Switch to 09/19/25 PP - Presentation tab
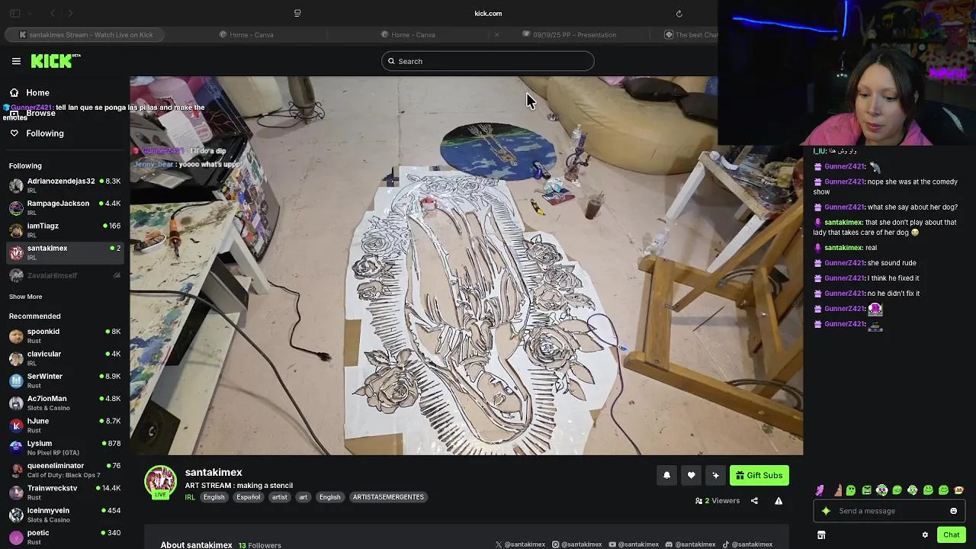This screenshot has width=976, height=549. tap(570, 34)
